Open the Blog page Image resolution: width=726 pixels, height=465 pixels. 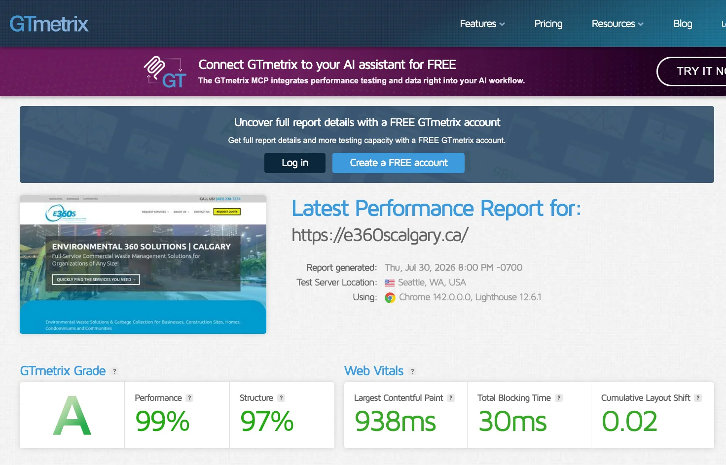coord(683,24)
